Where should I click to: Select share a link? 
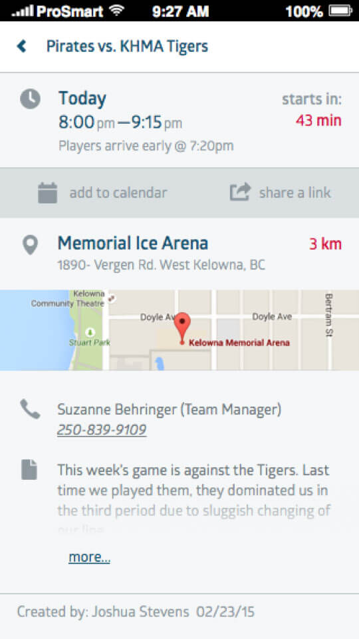[x=295, y=193]
